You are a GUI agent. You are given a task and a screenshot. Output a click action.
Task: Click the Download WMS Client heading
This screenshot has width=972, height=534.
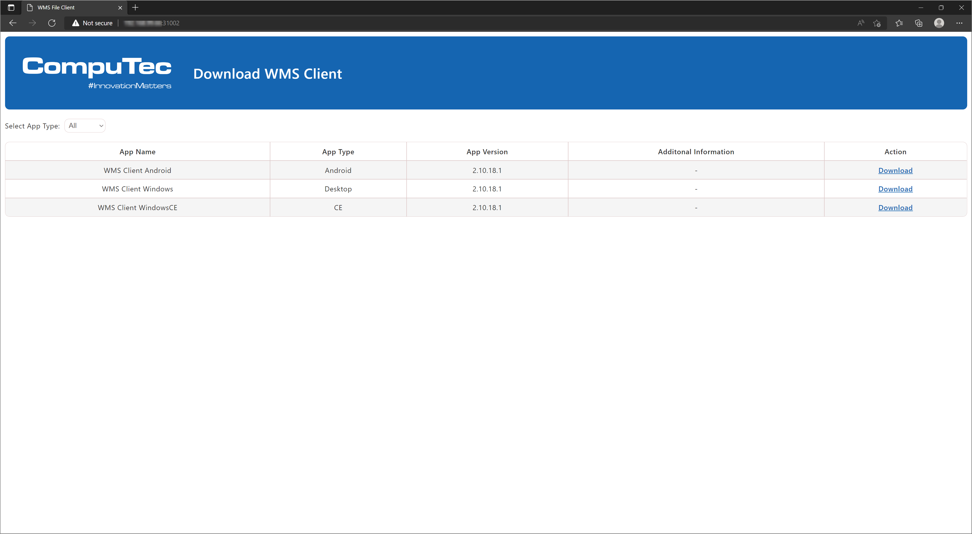pos(268,74)
